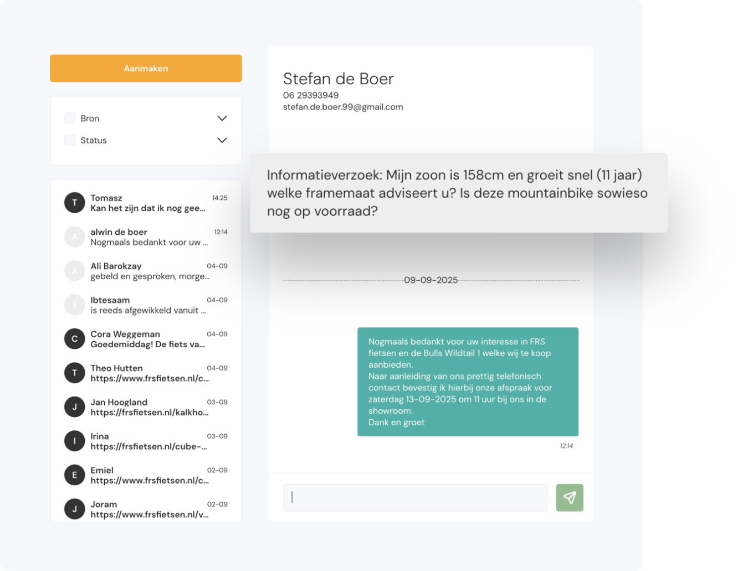Expand the Bron filter chevron
Viewport: 753px width, 571px height.
click(x=222, y=119)
